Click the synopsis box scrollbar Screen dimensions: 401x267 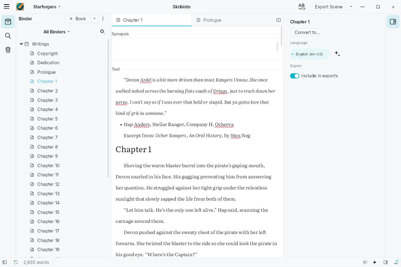click(x=277, y=46)
